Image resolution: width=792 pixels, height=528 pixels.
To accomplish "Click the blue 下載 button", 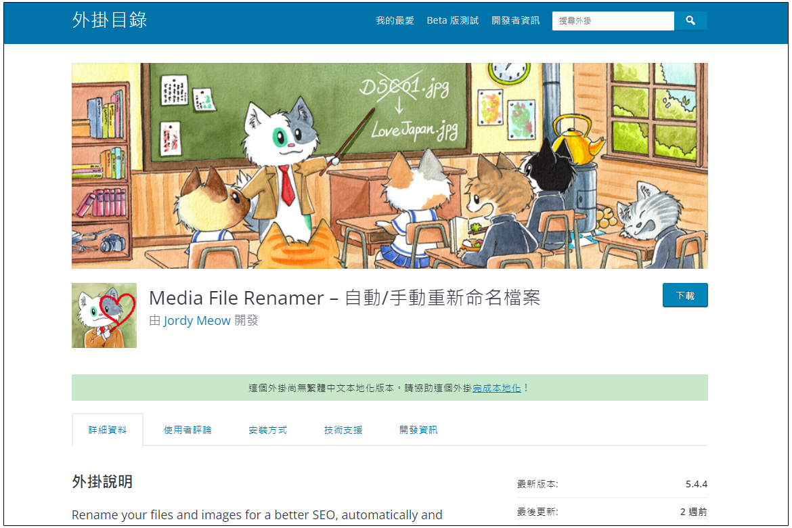I will 685,295.
